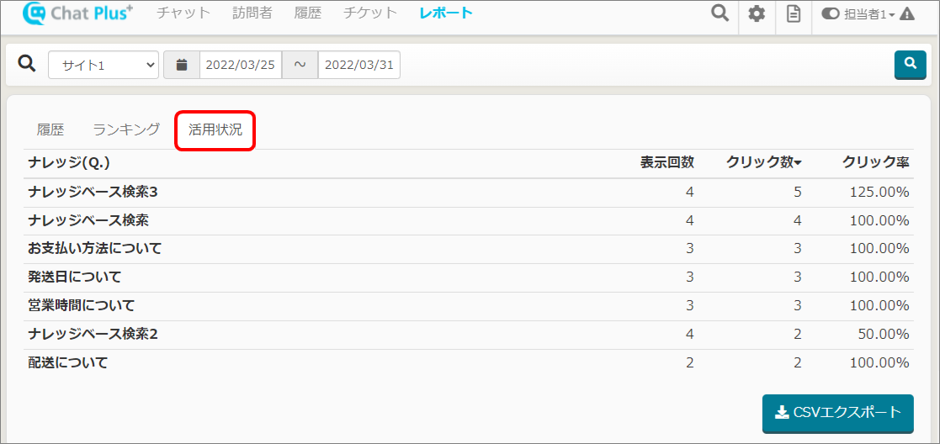
Task: Open the document page icon
Action: point(794,13)
